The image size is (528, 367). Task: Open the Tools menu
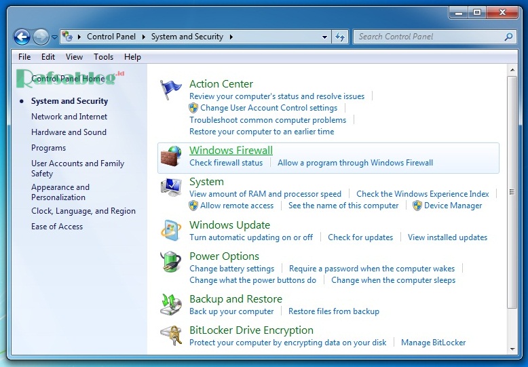103,57
